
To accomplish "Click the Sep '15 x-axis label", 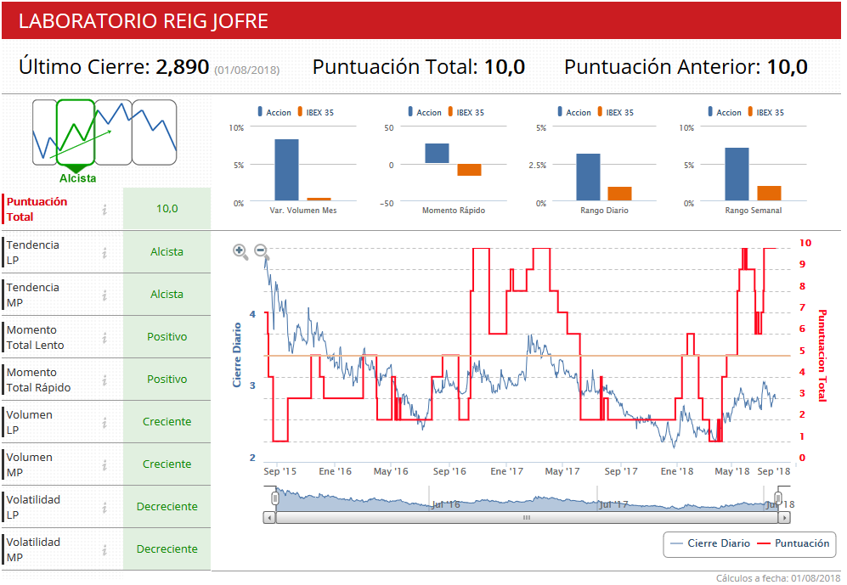I will [x=280, y=472].
